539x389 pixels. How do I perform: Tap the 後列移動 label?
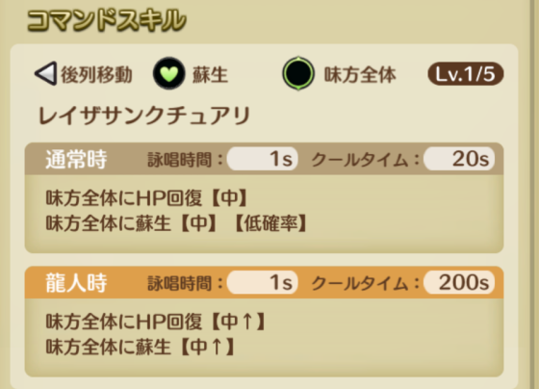96,75
